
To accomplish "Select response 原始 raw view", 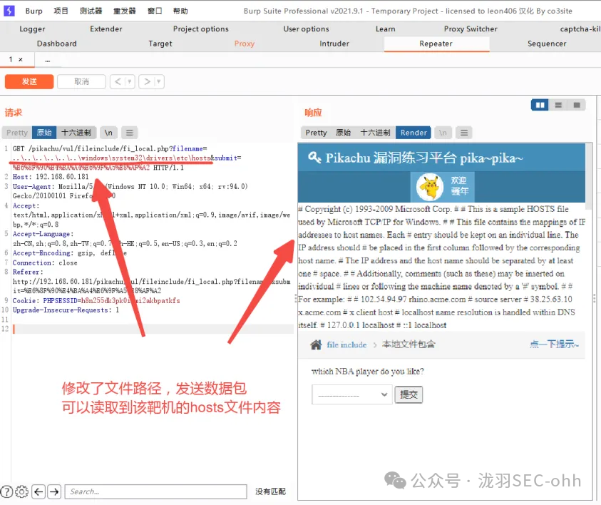I will [343, 133].
